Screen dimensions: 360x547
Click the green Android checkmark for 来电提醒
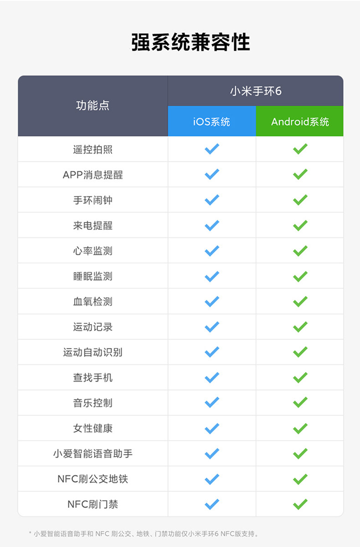pos(300,226)
